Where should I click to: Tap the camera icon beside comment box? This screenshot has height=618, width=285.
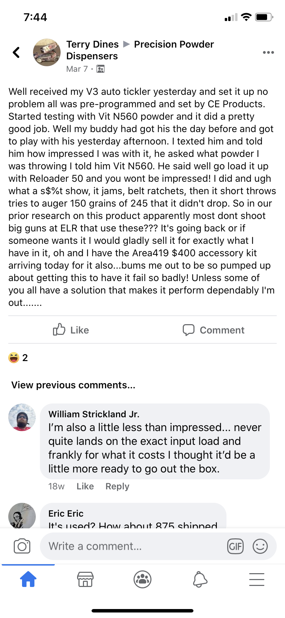(22, 546)
